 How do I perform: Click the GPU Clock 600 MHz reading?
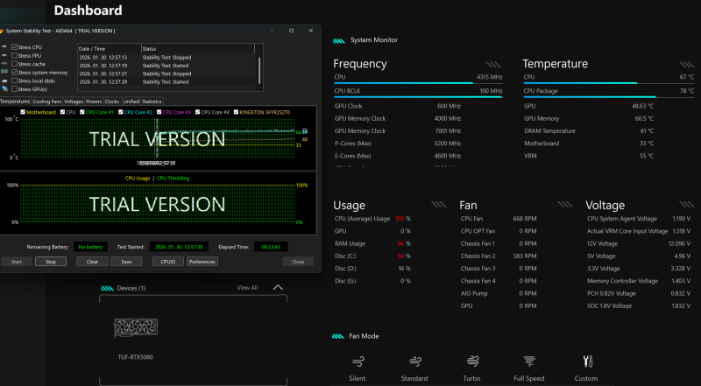[x=449, y=106]
